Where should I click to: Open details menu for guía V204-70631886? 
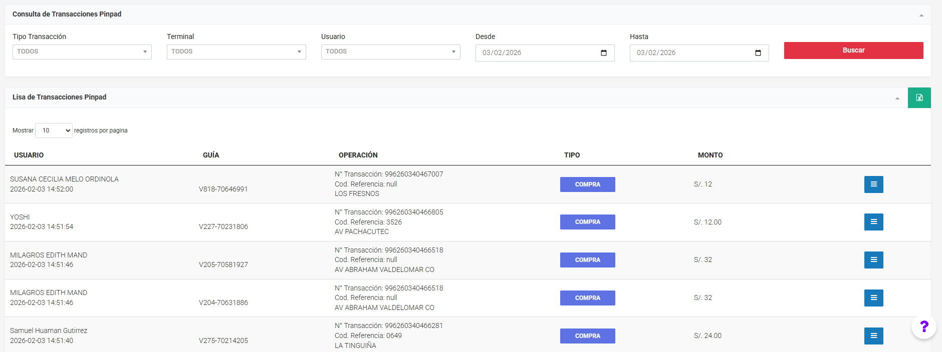[x=873, y=298]
